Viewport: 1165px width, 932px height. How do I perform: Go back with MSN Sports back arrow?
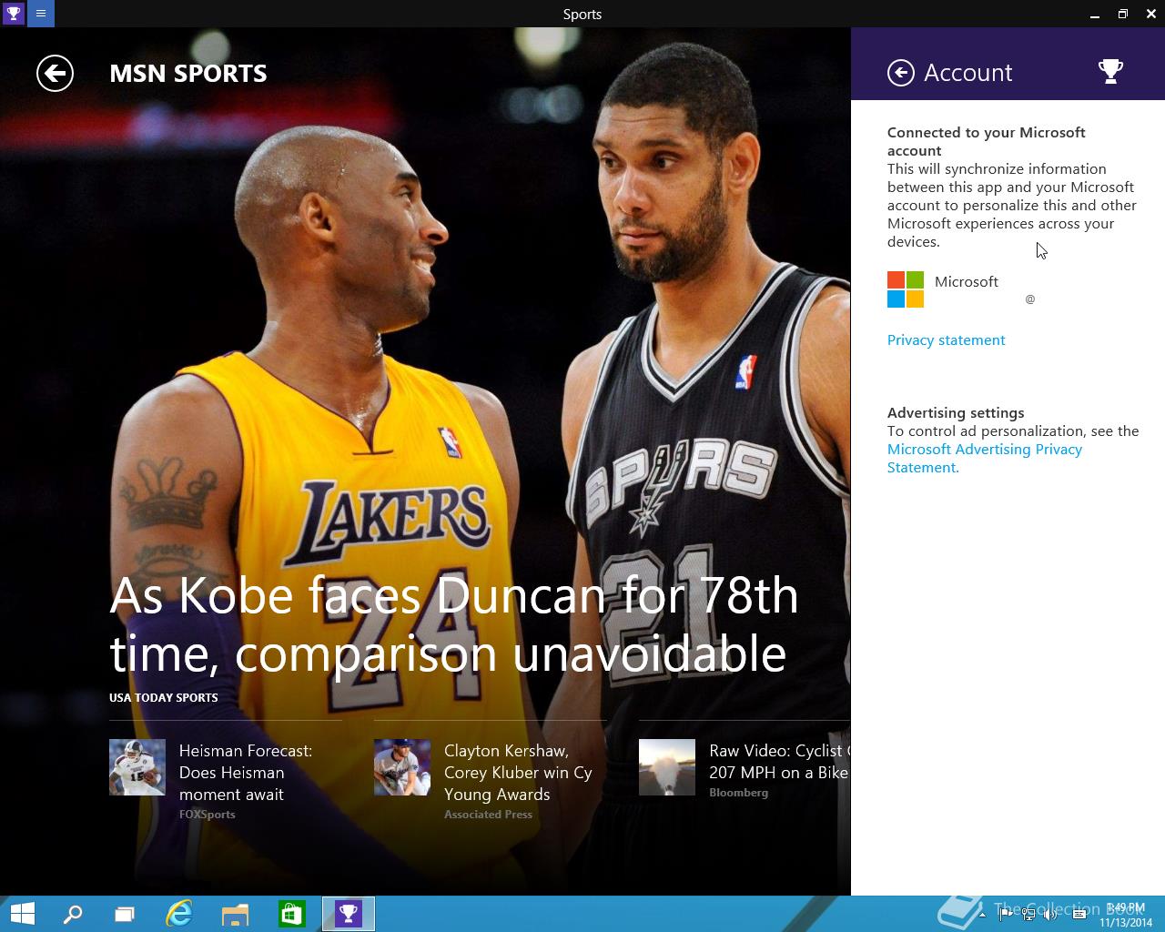[x=55, y=74]
